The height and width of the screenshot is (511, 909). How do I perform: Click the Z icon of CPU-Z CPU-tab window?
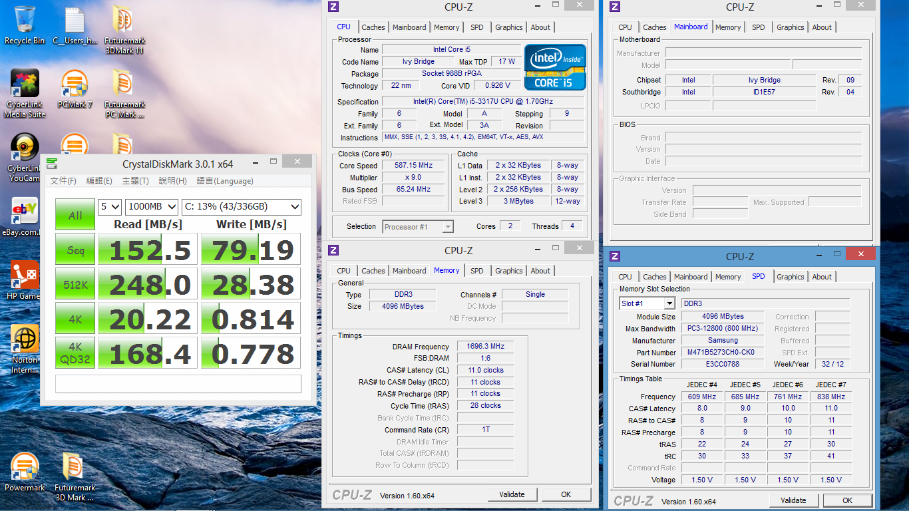tap(334, 7)
